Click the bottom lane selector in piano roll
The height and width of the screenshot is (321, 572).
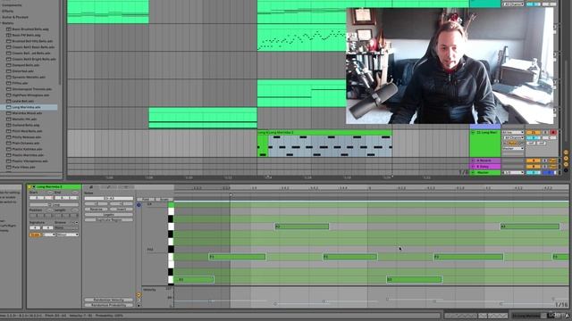pyautogui.click(x=139, y=306)
